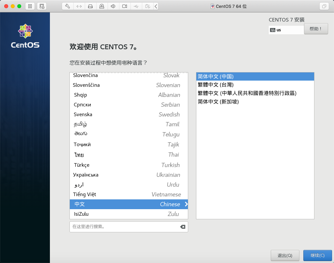Viewport: 334px width, 263px height.
Task: Click the window view mode icon
Action: pyautogui.click(x=324, y=6)
